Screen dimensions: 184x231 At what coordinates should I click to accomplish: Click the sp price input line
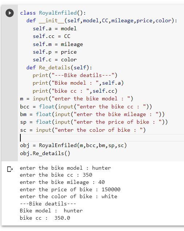coord(94,122)
